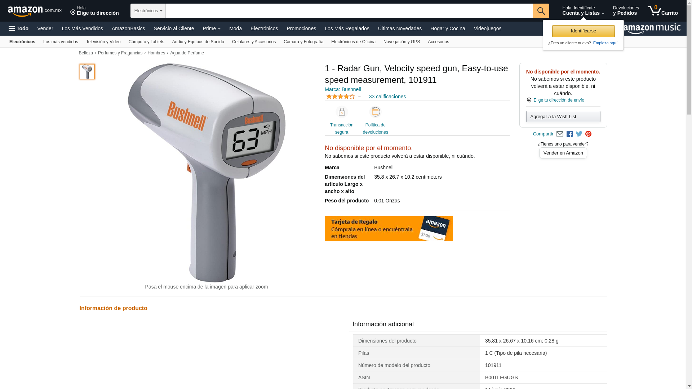Click the return policy box icon

376,112
